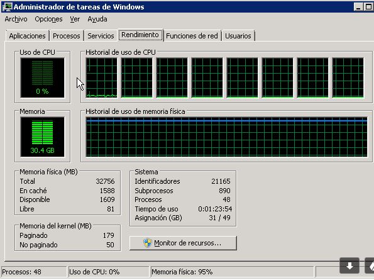Viewport: 374px width, 280px height.
Task: Click the Identificadores value 21165
Action: (221, 181)
